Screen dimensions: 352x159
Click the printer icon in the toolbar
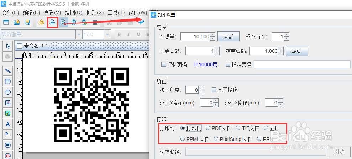52,22
